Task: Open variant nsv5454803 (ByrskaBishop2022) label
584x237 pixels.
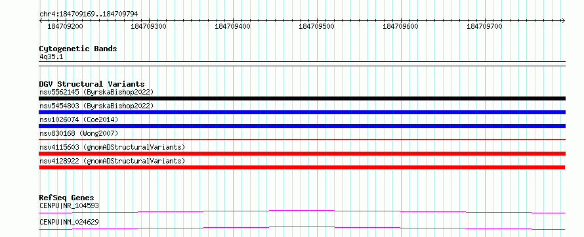Action: click(96, 106)
